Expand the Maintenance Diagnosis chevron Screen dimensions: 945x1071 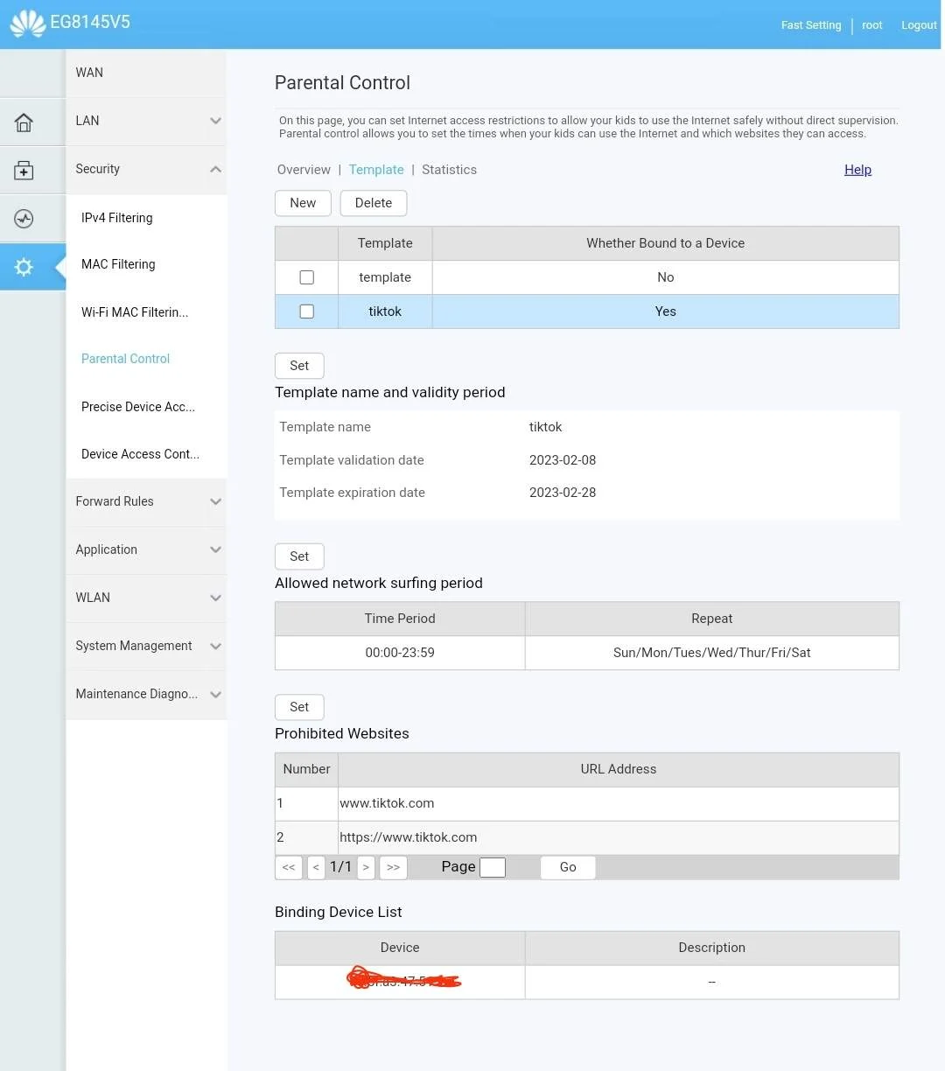[x=215, y=694]
